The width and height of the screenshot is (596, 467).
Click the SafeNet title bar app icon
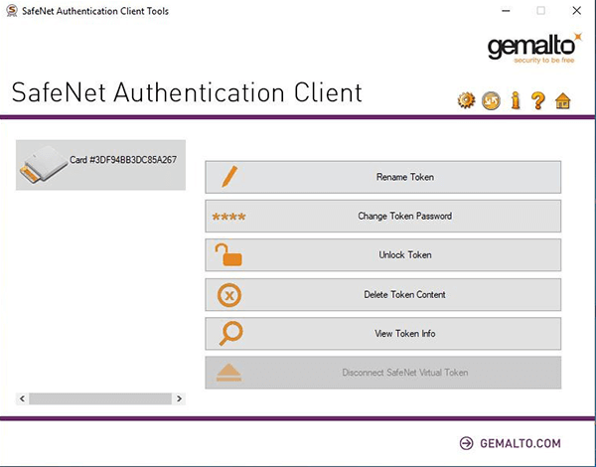coord(12,11)
